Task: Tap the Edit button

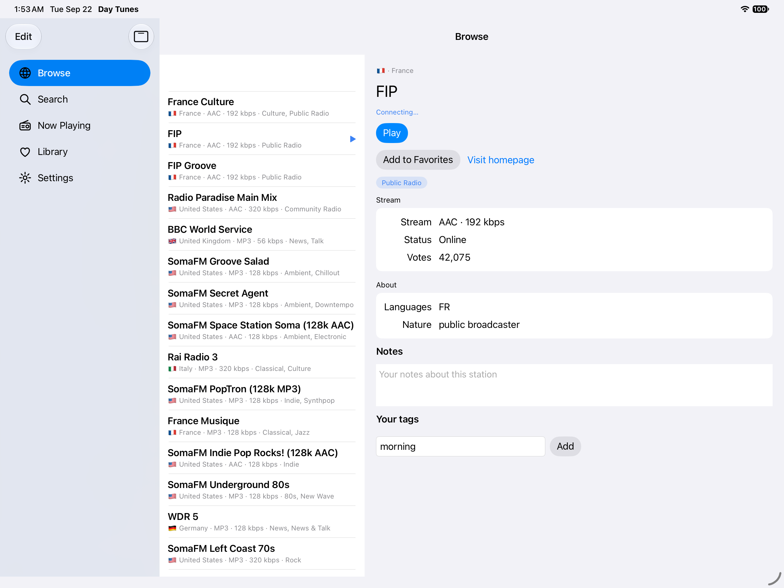Action: (x=23, y=36)
